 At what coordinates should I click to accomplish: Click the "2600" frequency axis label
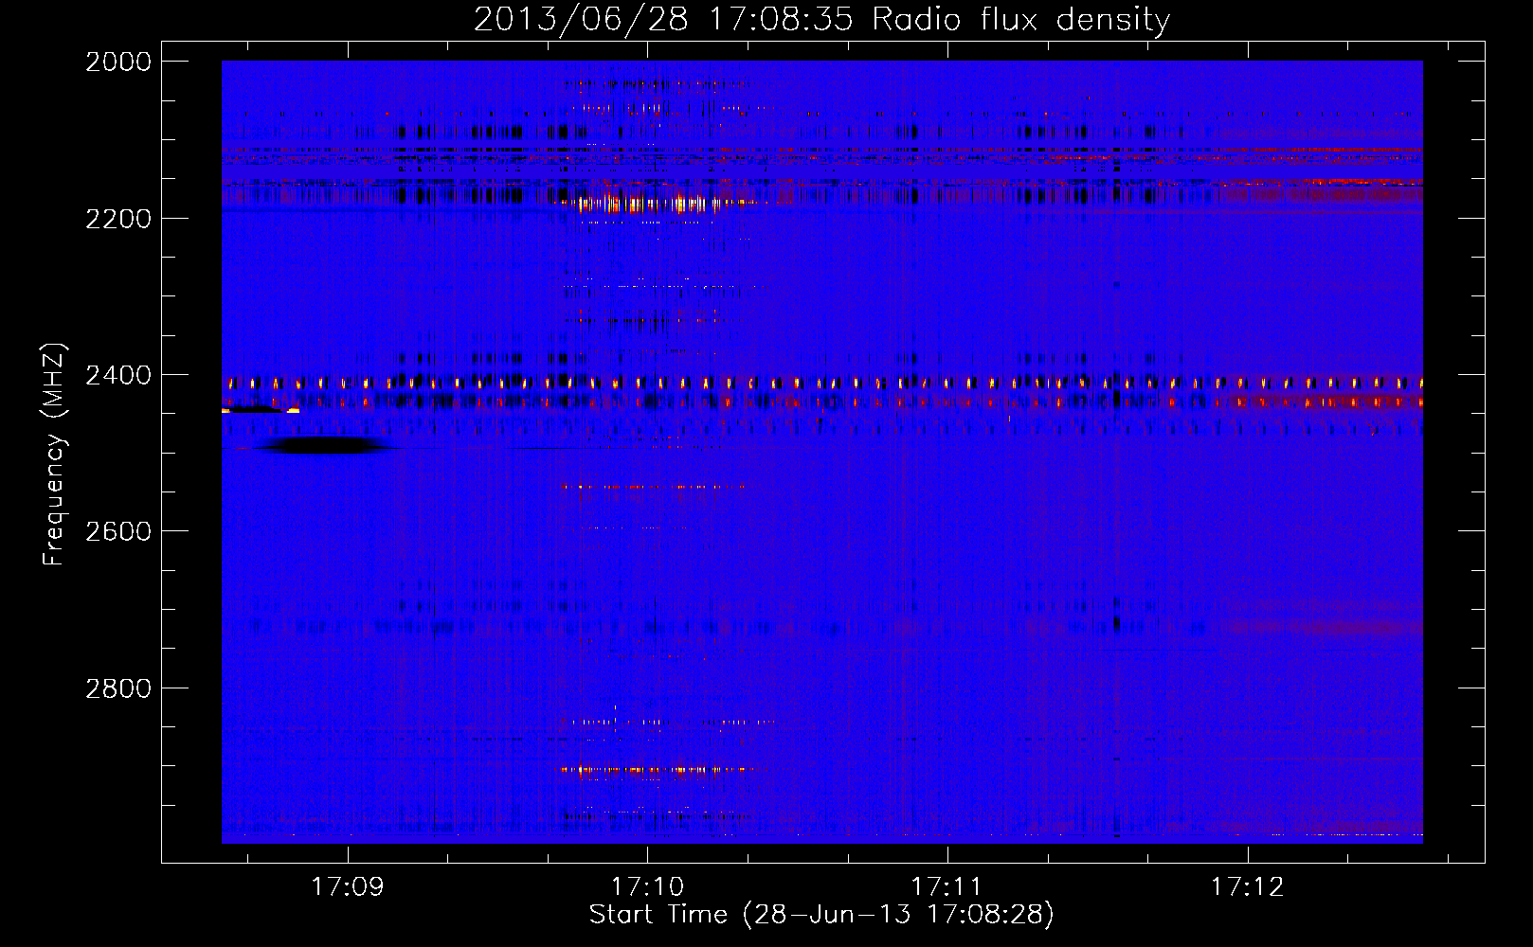(118, 531)
